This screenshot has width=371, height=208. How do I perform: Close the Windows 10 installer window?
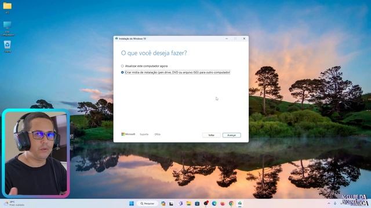[244, 39]
